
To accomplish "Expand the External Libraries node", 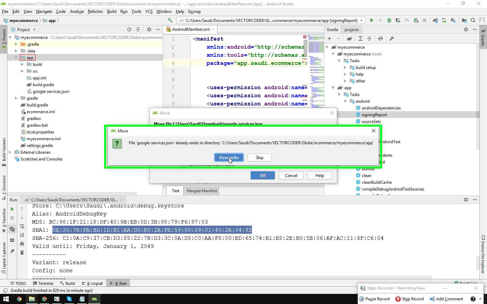I will pyautogui.click(x=10, y=152).
